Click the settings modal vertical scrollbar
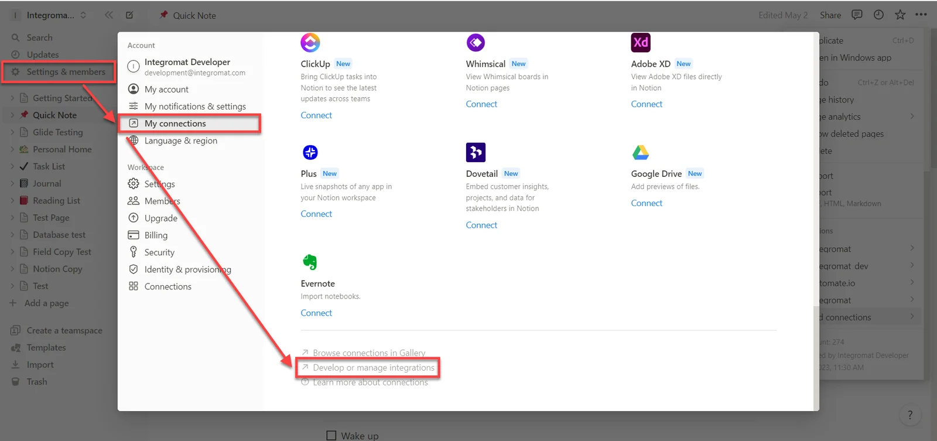 pos(816,357)
